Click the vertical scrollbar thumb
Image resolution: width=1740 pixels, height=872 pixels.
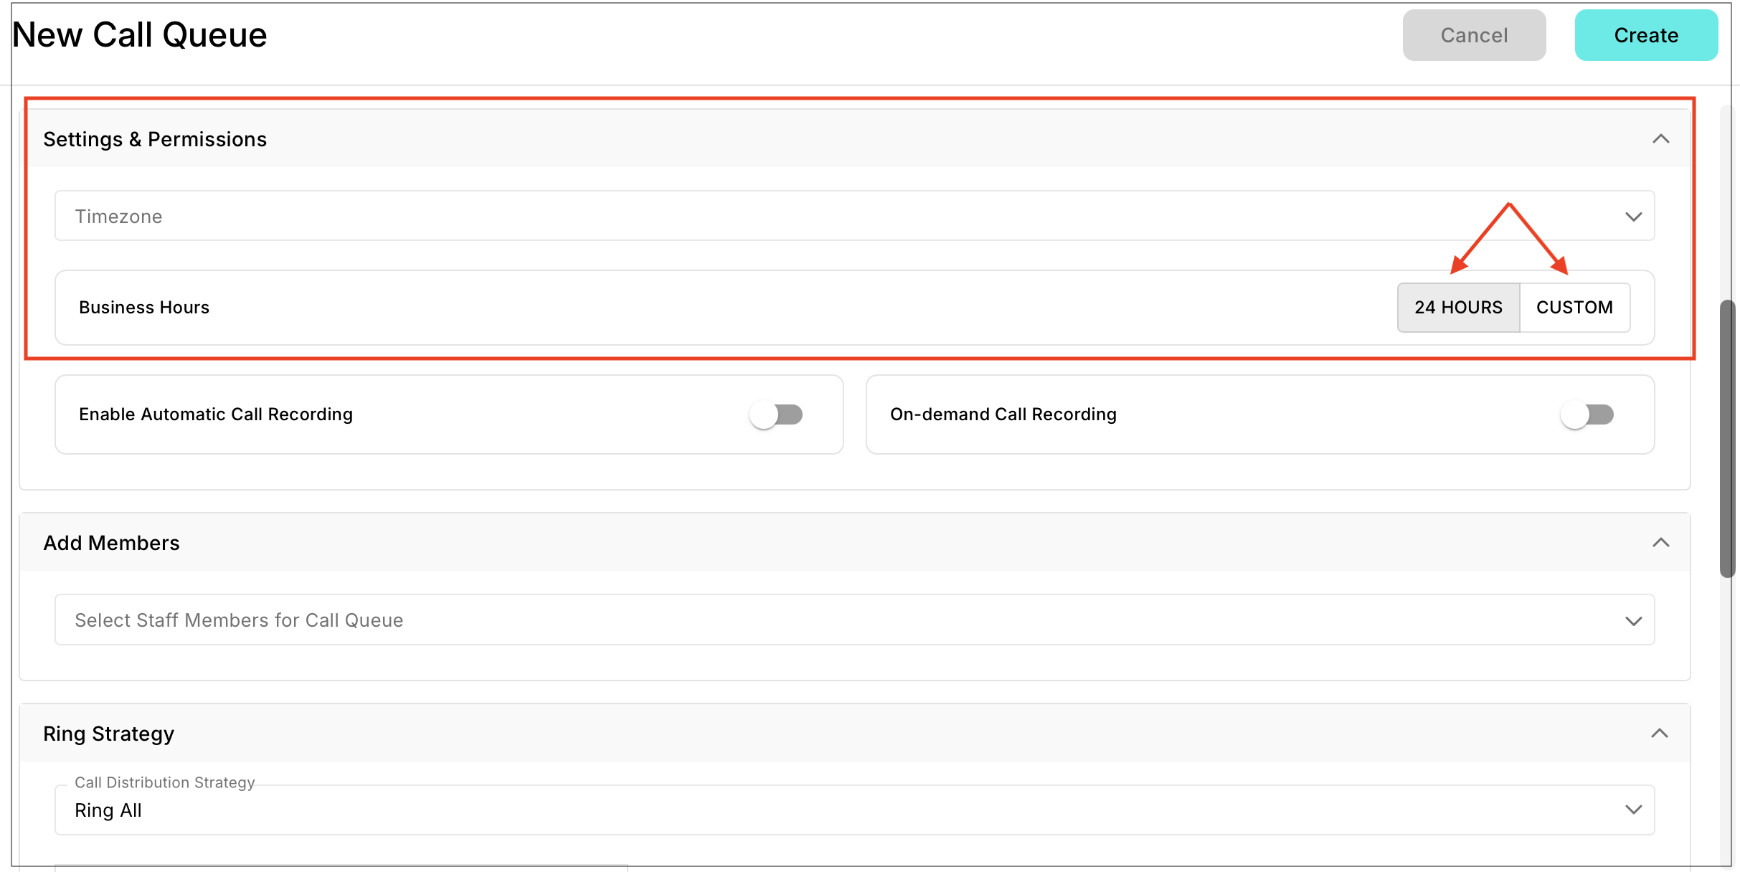click(x=1727, y=437)
